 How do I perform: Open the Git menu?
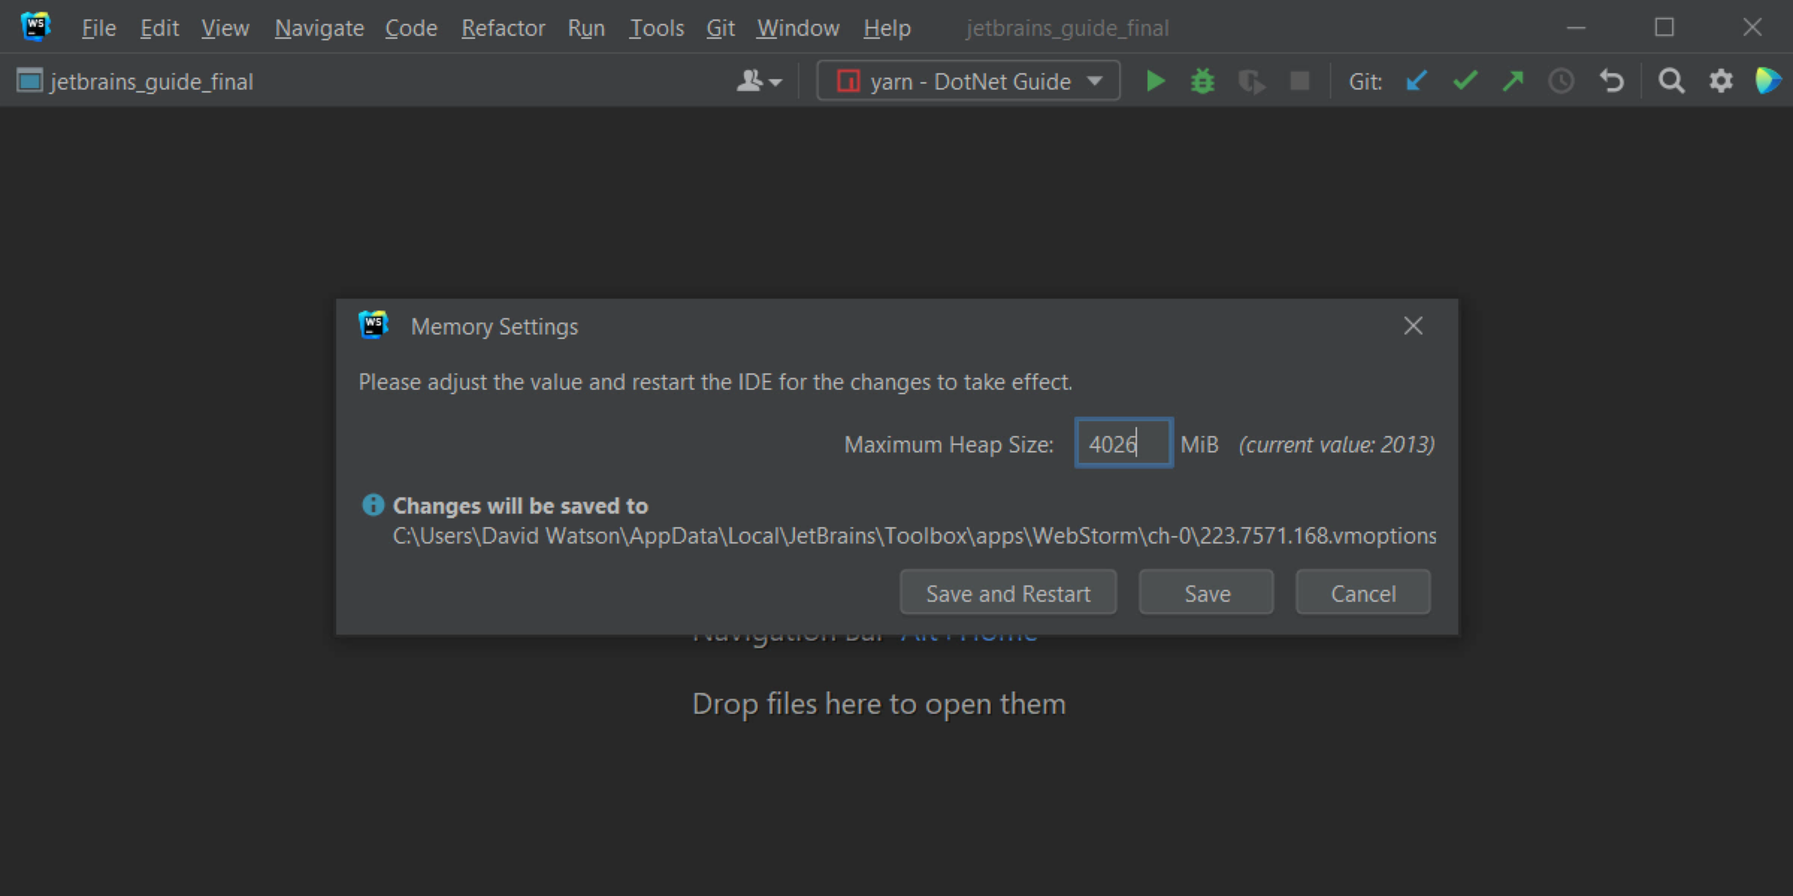click(x=720, y=28)
